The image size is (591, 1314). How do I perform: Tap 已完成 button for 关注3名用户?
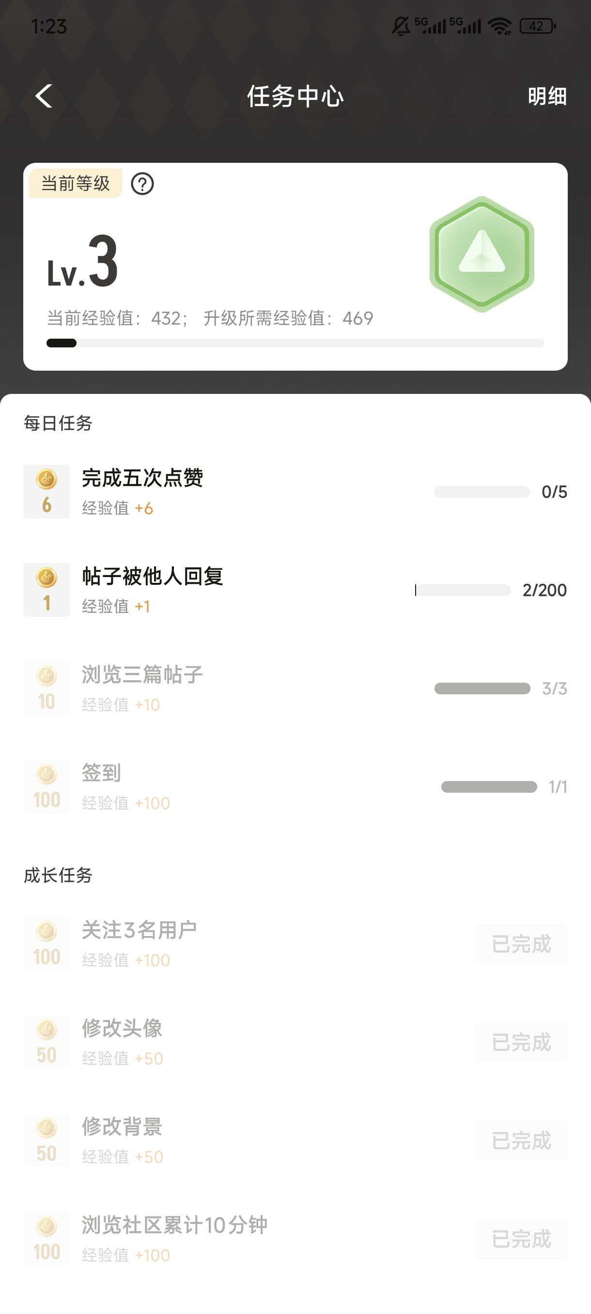pyautogui.click(x=521, y=944)
